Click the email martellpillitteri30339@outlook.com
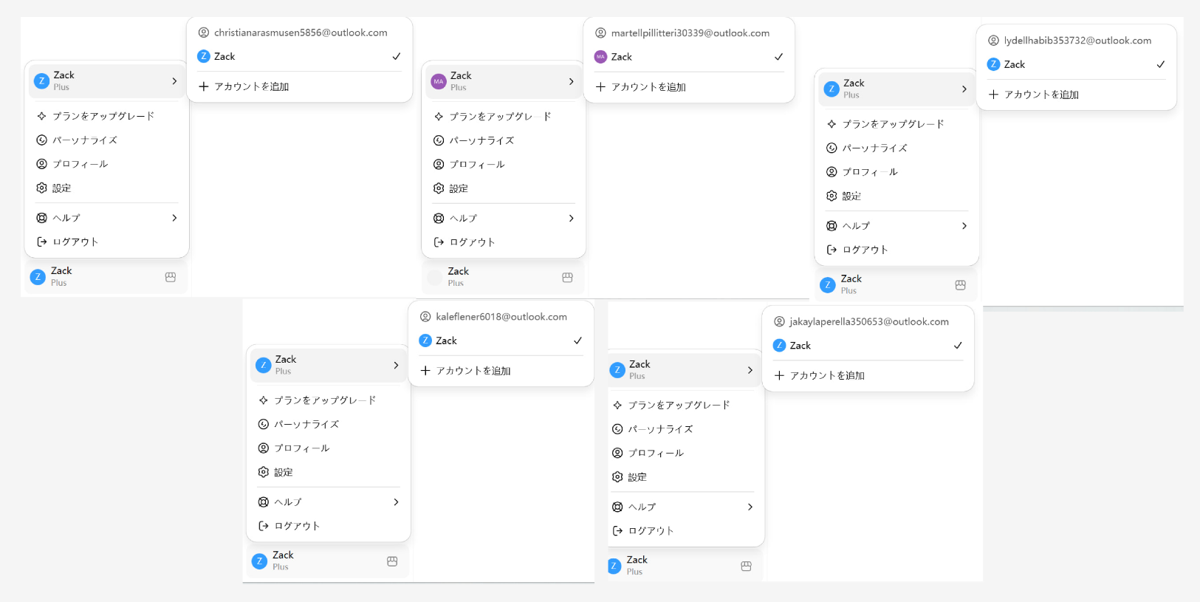This screenshot has width=1200, height=602. coord(690,33)
